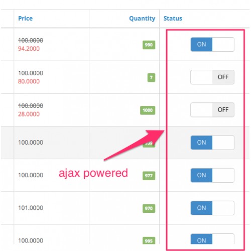Click the green 990 quantity badge
This screenshot has width=251, height=251.
[x=149, y=45]
